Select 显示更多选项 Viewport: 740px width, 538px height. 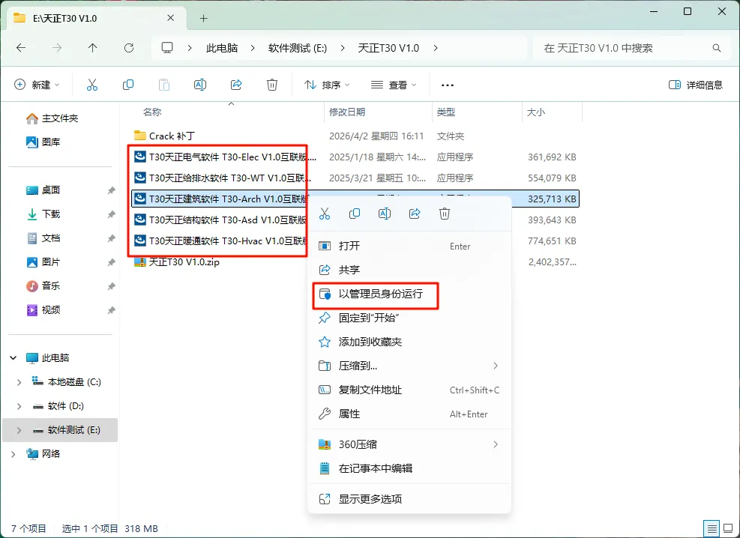click(x=409, y=499)
